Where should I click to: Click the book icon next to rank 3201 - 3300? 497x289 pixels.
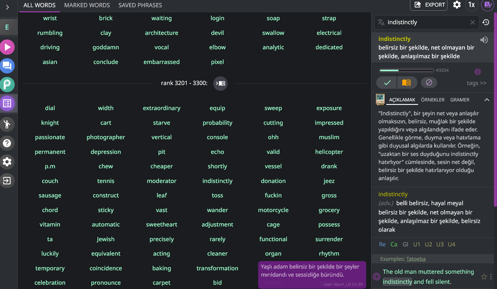pyautogui.click(x=220, y=83)
